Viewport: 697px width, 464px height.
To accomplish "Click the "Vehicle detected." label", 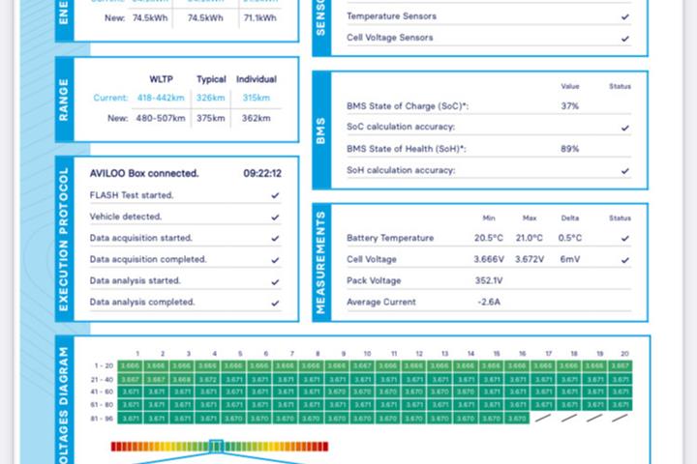I will click(x=125, y=217).
